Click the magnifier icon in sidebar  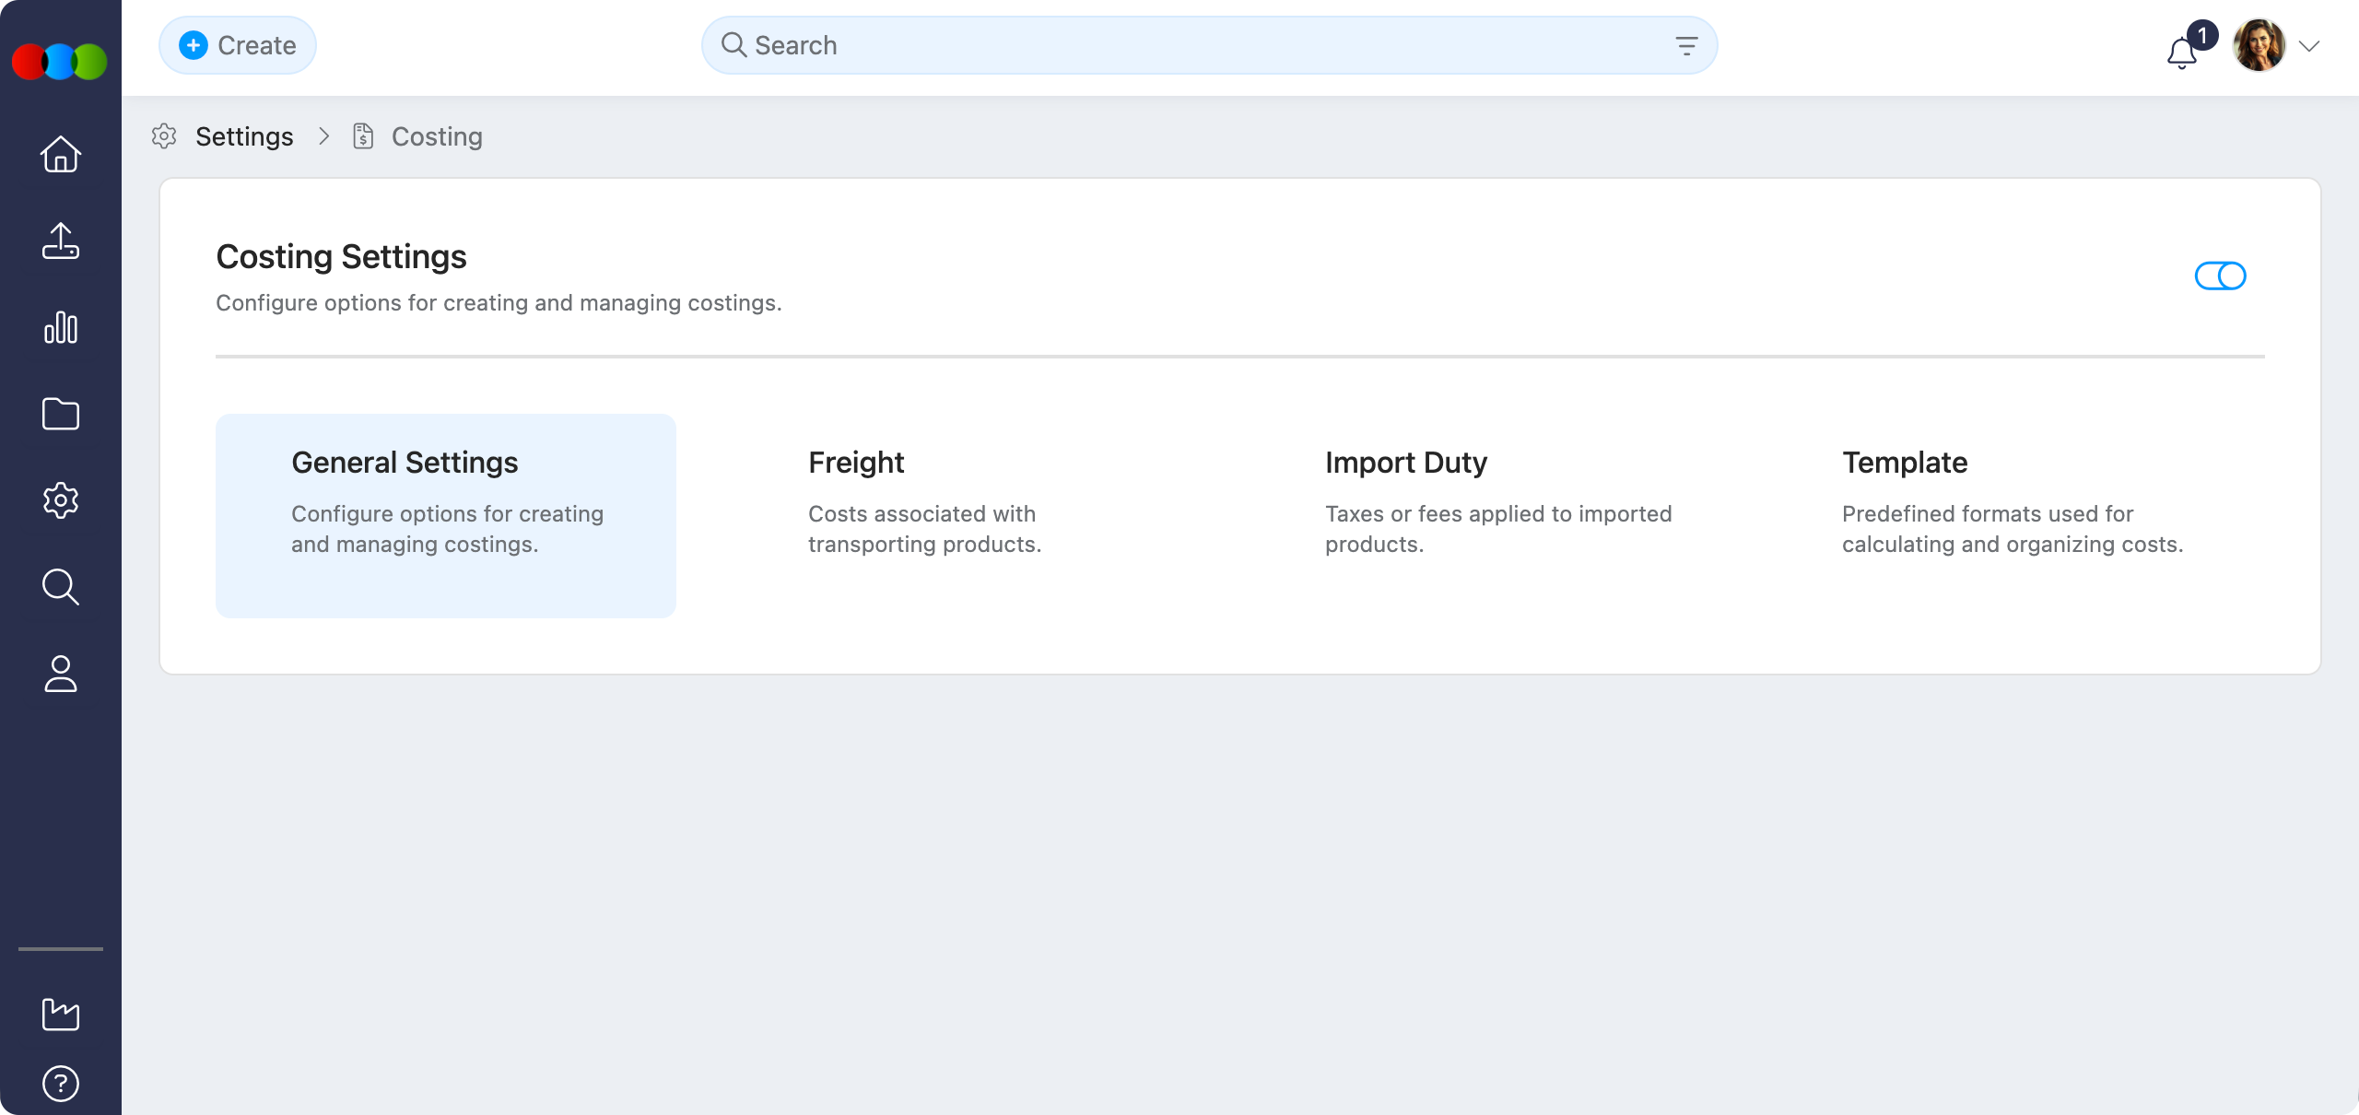pyautogui.click(x=61, y=587)
